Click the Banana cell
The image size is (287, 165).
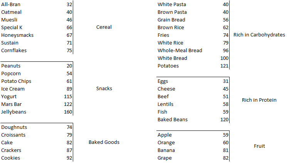166,150
